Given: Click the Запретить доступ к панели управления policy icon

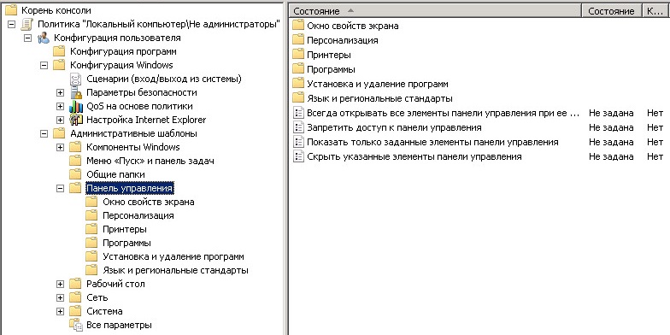Looking at the screenshot, I should click(297, 127).
